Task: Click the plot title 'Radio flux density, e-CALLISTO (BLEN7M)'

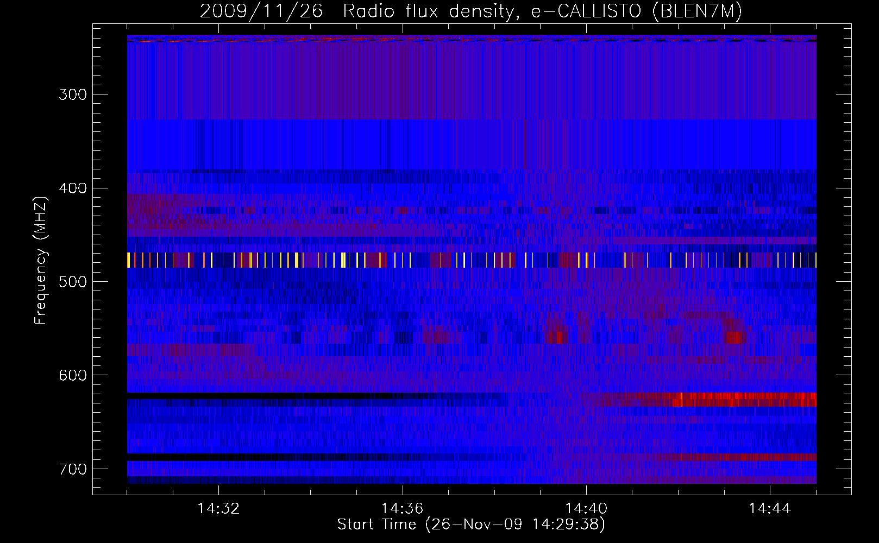Action: pos(542,11)
